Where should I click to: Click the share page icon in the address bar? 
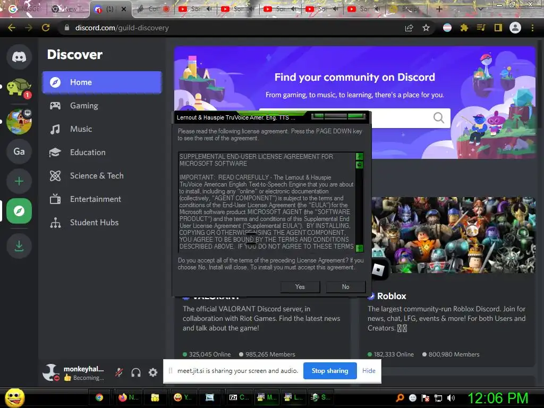[x=409, y=28]
